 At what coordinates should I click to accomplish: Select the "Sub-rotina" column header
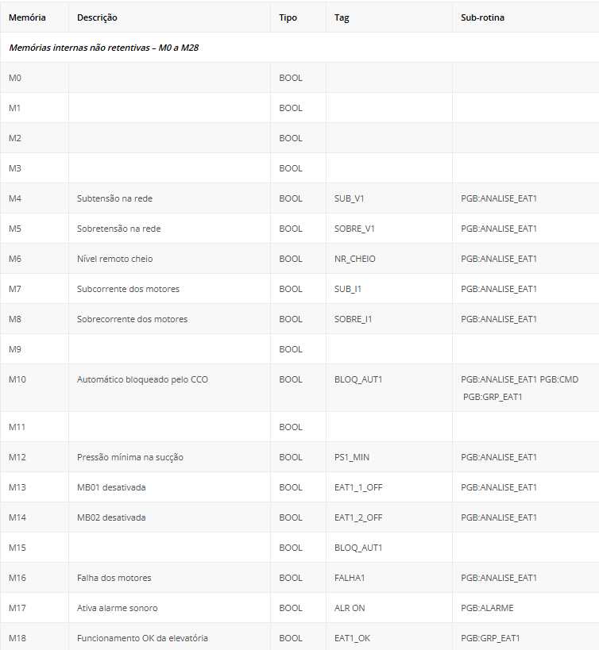(482, 17)
